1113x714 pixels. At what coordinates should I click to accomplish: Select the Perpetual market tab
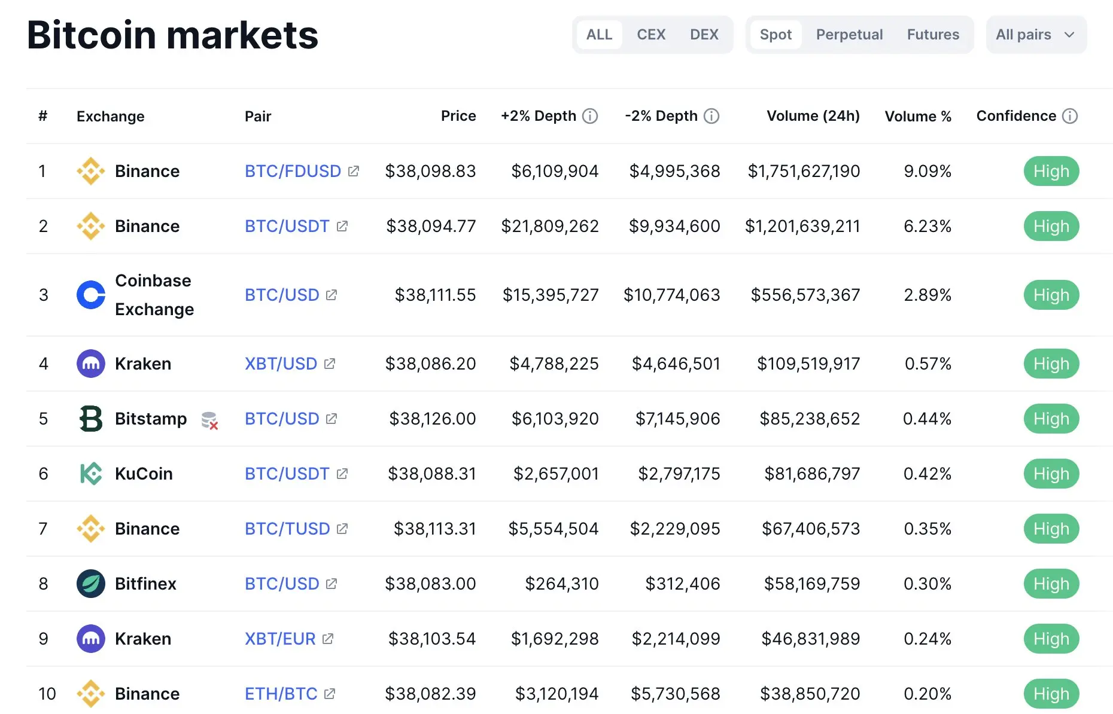pyautogui.click(x=849, y=35)
